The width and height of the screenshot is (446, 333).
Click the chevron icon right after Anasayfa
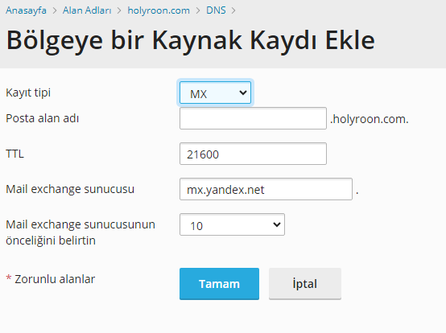point(55,10)
